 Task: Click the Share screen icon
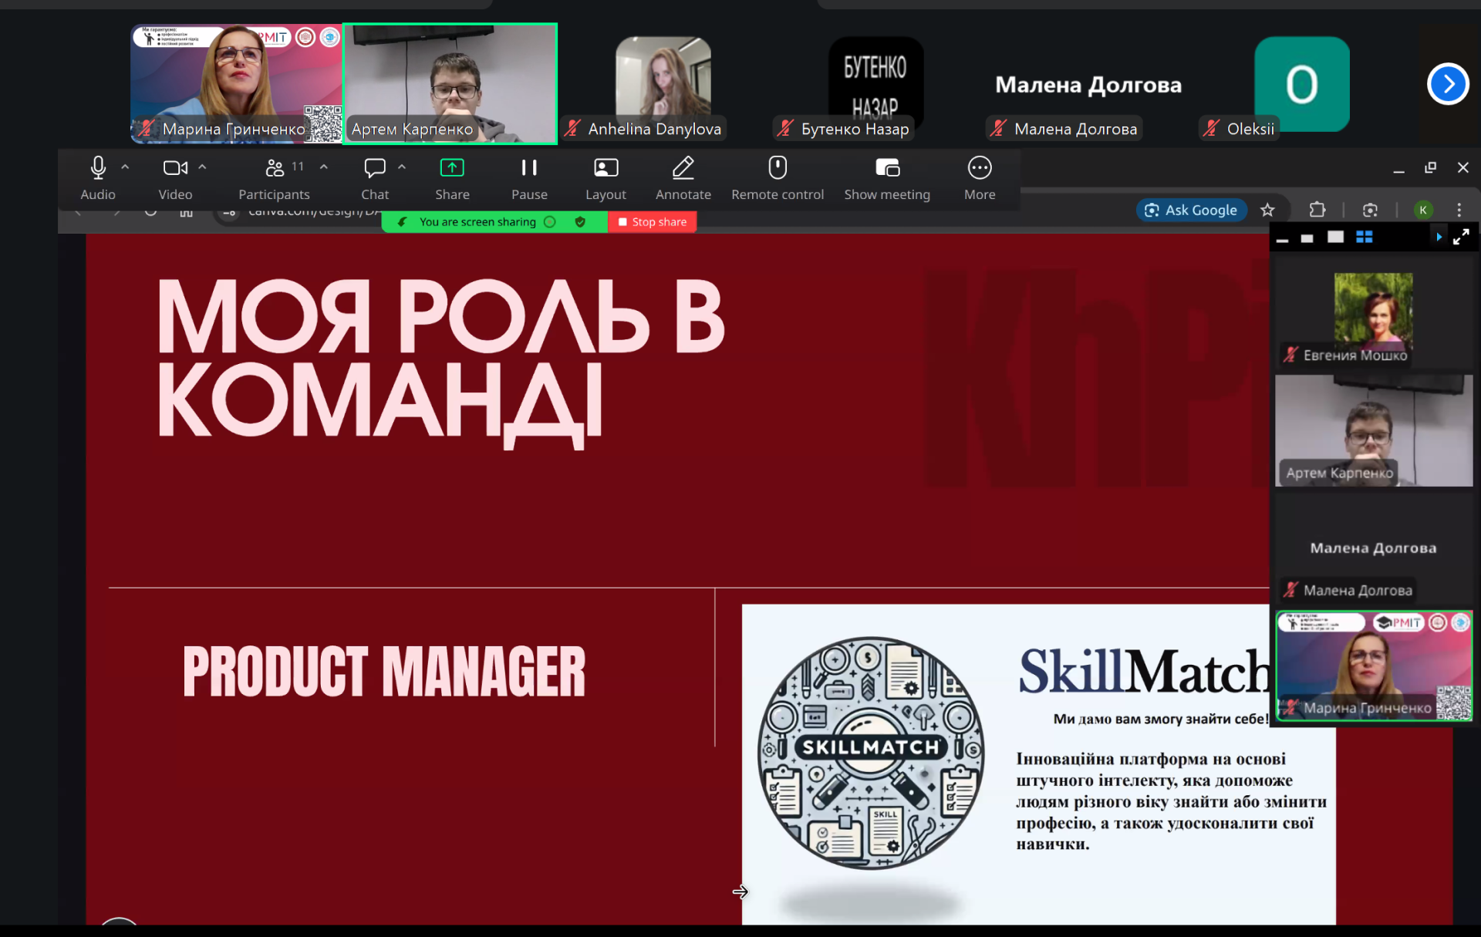tap(452, 168)
